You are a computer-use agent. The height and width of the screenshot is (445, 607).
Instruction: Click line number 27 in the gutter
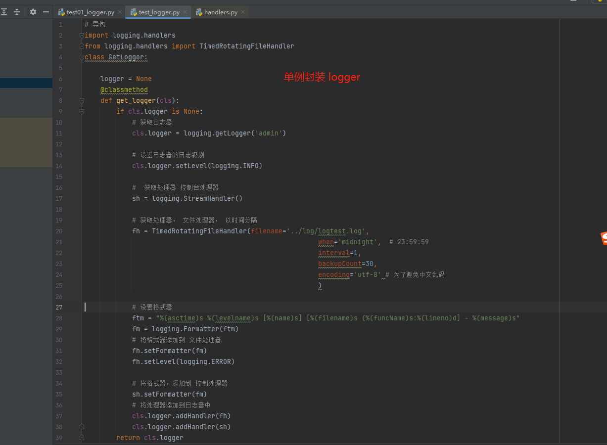(x=59, y=307)
